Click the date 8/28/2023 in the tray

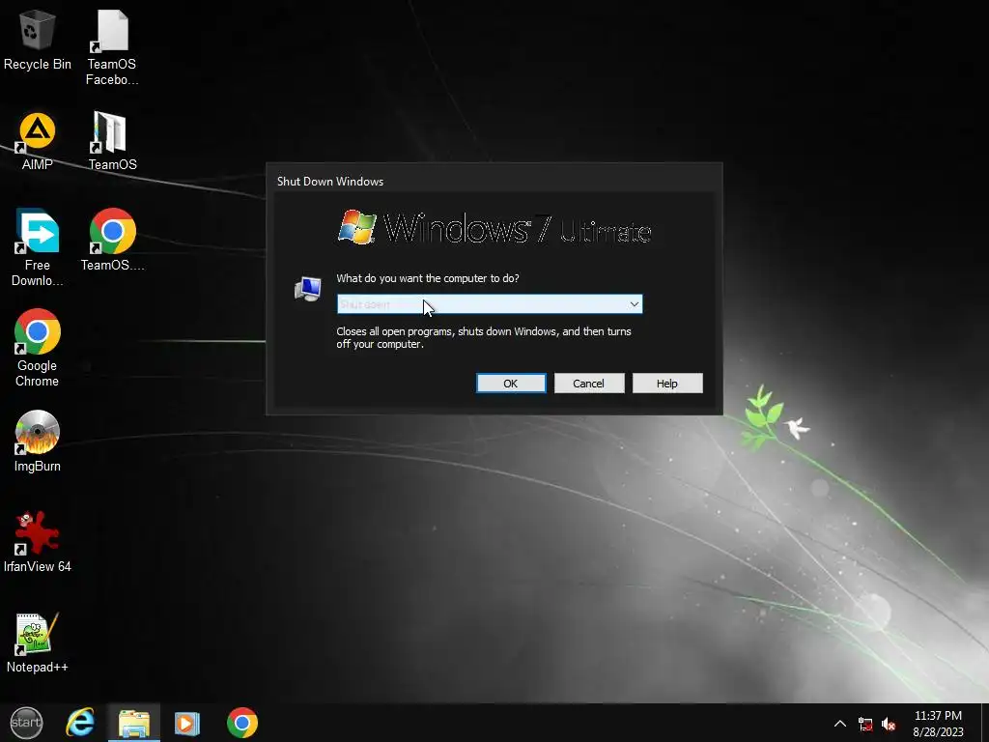(938, 732)
